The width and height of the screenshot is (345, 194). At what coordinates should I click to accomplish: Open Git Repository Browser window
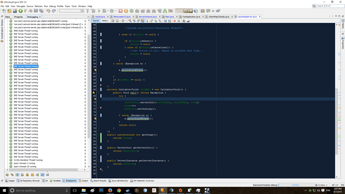28,180
